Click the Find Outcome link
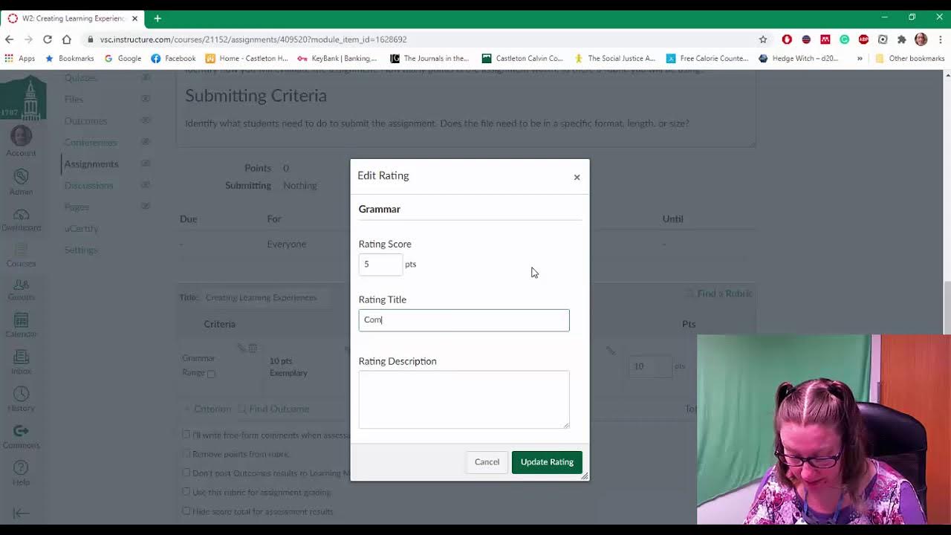This screenshot has width=951, height=535. pyautogui.click(x=273, y=409)
